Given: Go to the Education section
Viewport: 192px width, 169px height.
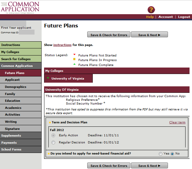Looking at the screenshot, I should 21,101.
